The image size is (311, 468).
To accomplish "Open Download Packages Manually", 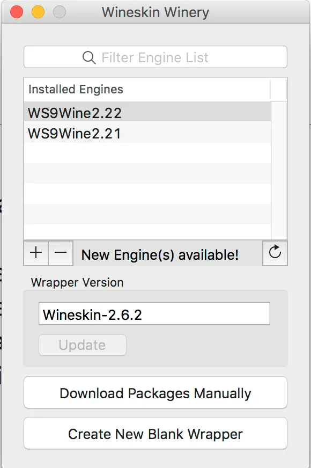I will coord(155,392).
